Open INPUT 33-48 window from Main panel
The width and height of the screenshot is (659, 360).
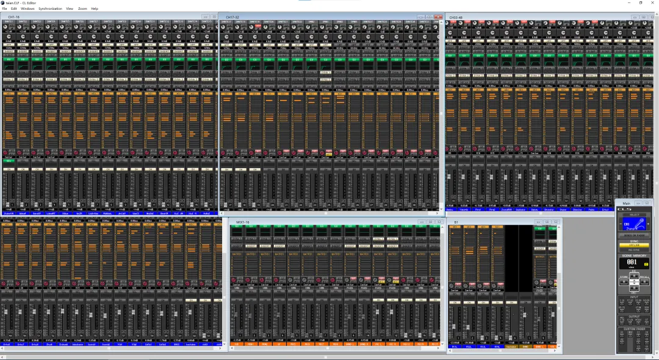point(638,303)
